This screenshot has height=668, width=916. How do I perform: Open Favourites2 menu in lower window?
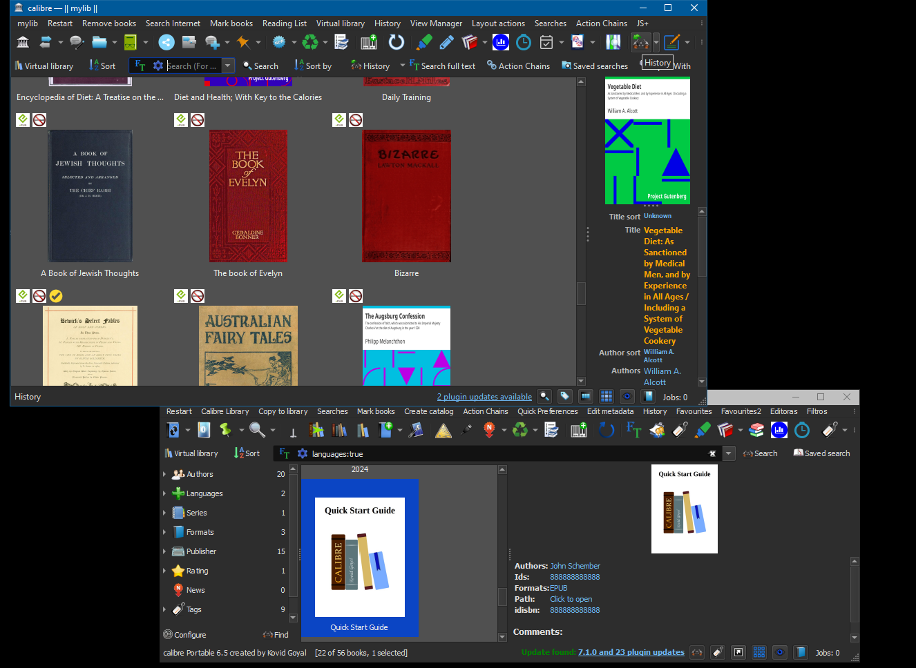(x=741, y=411)
